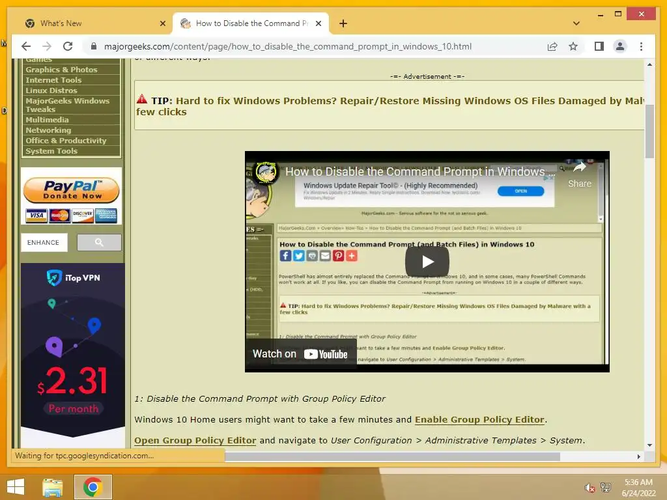Go back to the previous page
The width and height of the screenshot is (667, 500).
tap(26, 46)
